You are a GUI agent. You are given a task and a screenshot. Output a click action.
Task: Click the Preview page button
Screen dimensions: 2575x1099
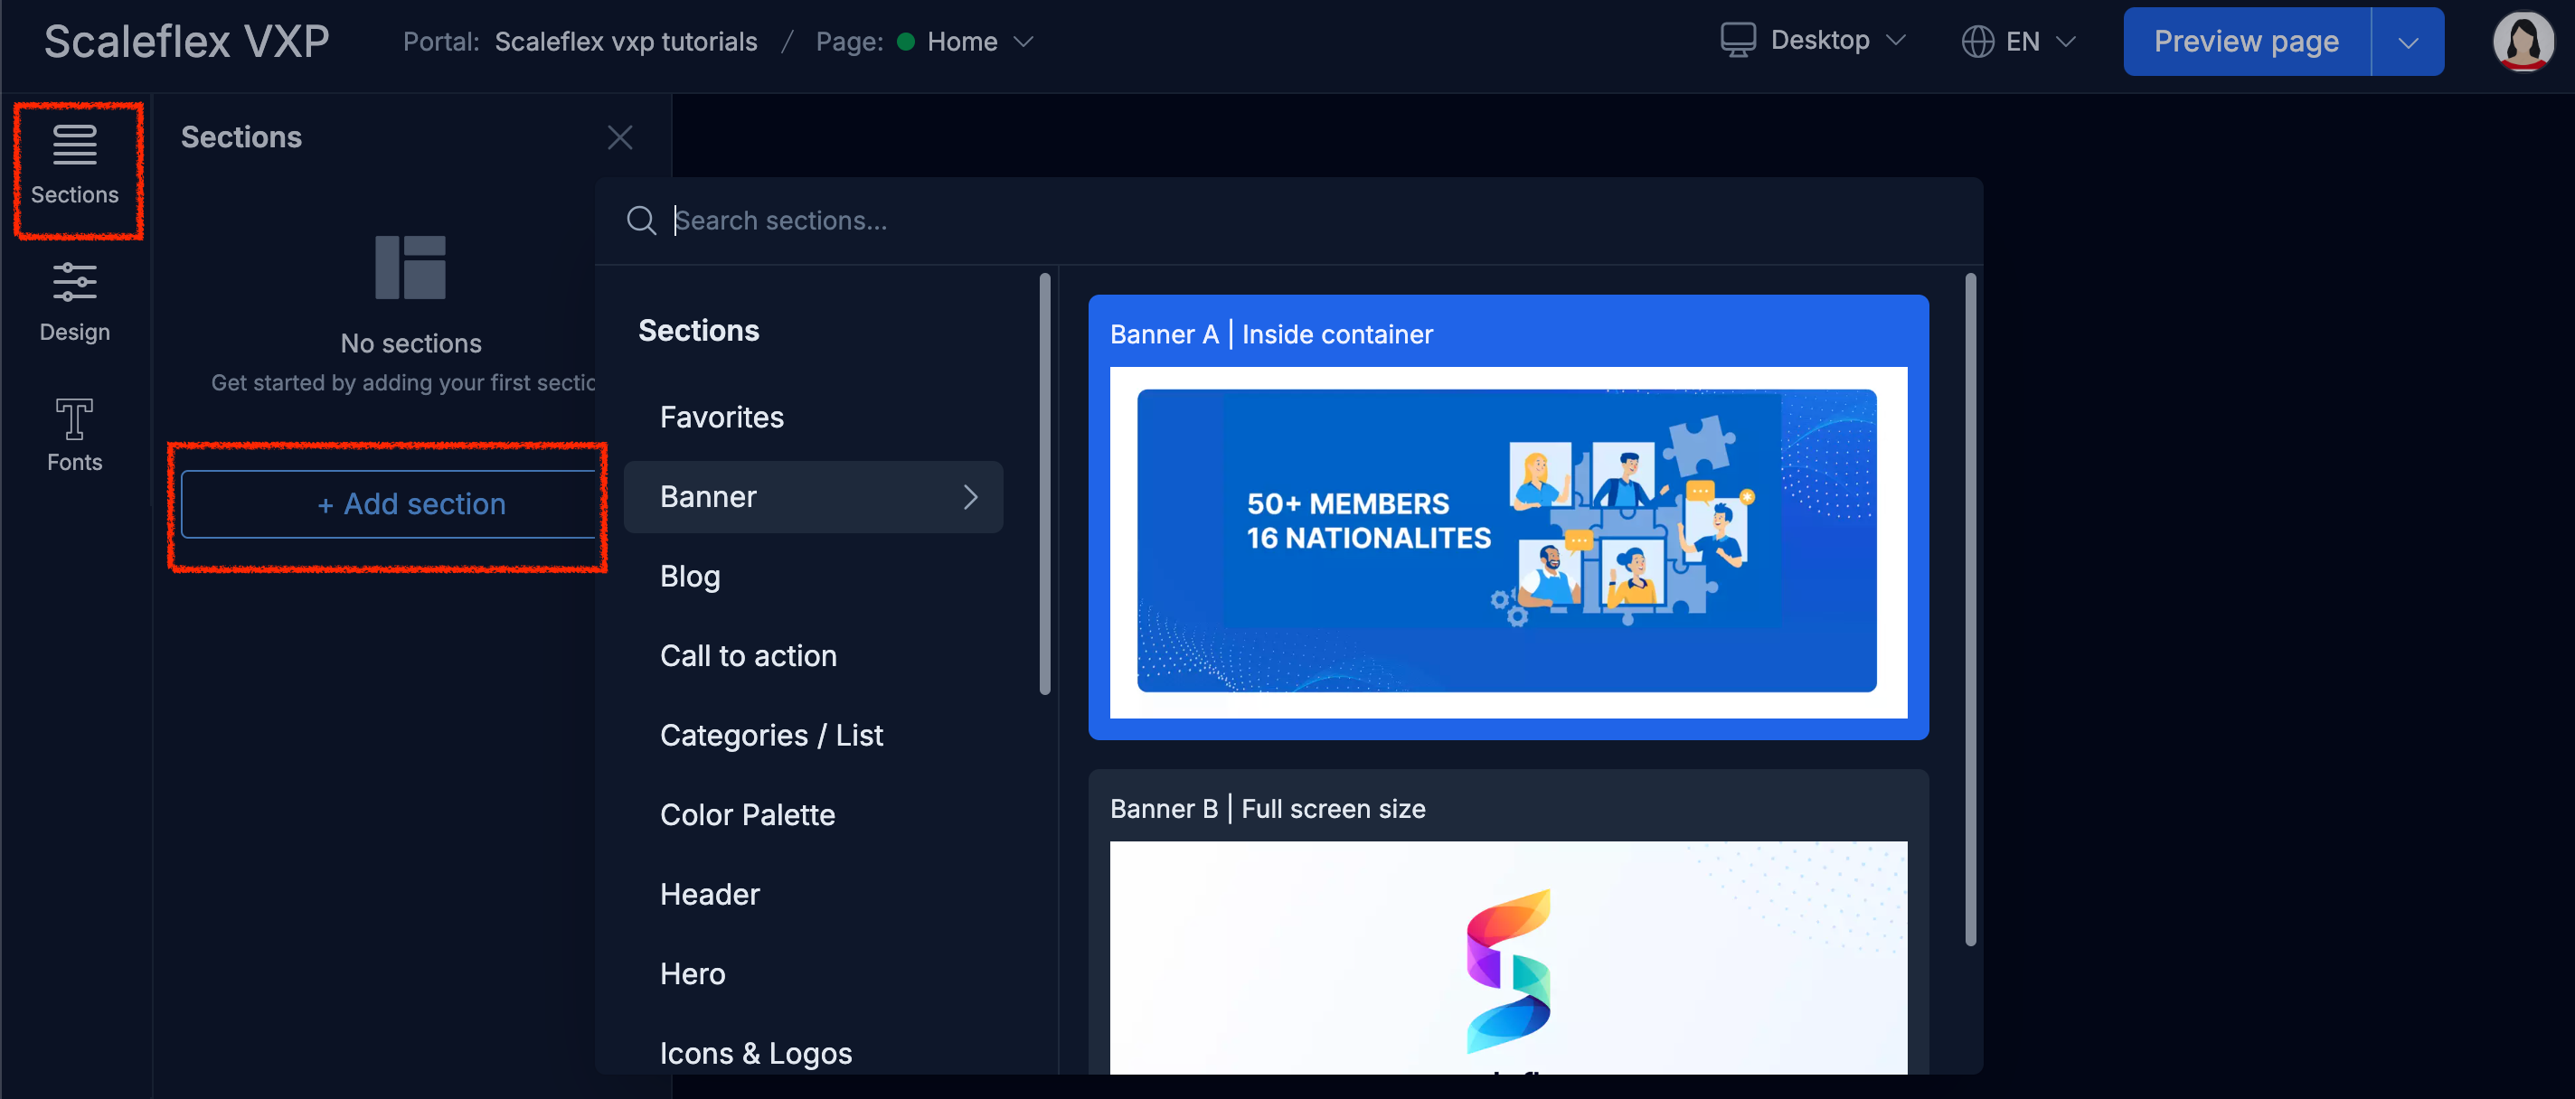[x=2245, y=42]
